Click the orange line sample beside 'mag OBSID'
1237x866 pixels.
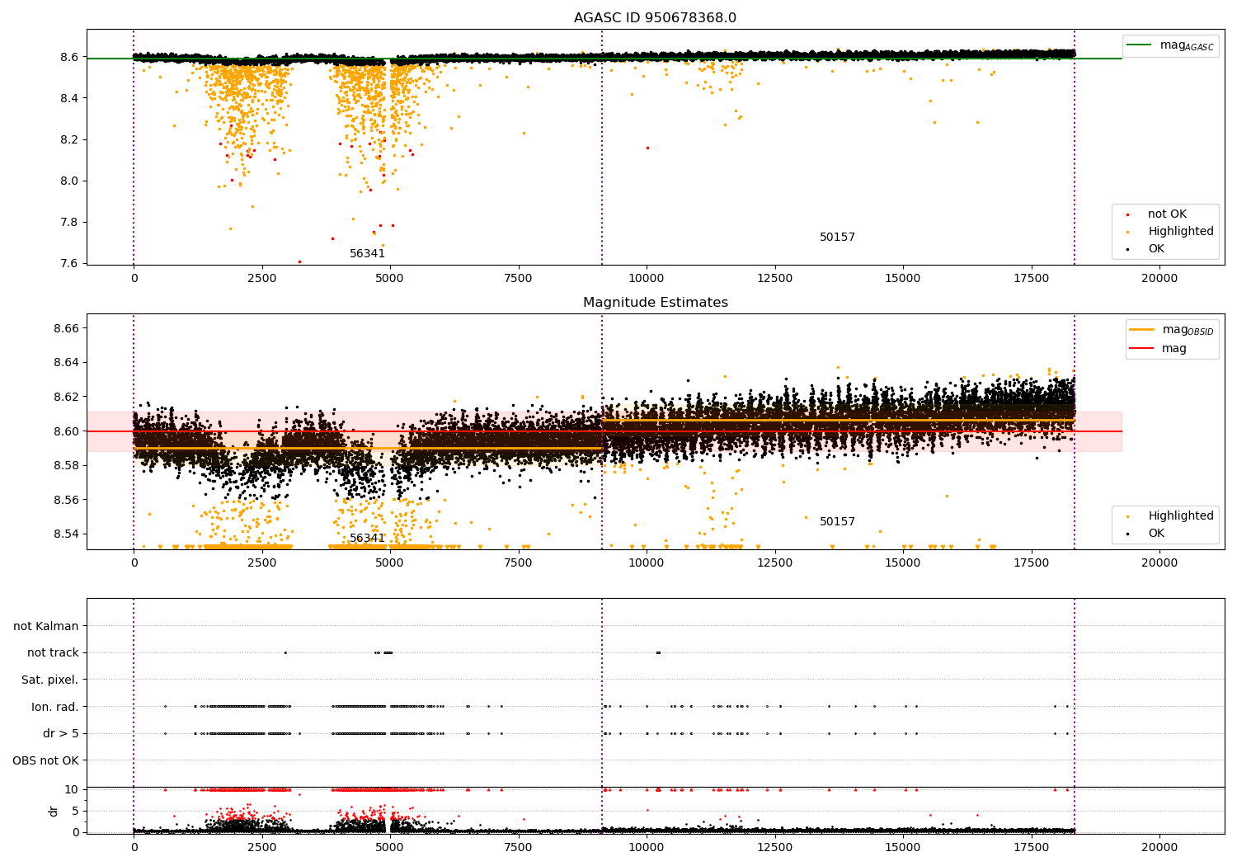coord(1142,330)
